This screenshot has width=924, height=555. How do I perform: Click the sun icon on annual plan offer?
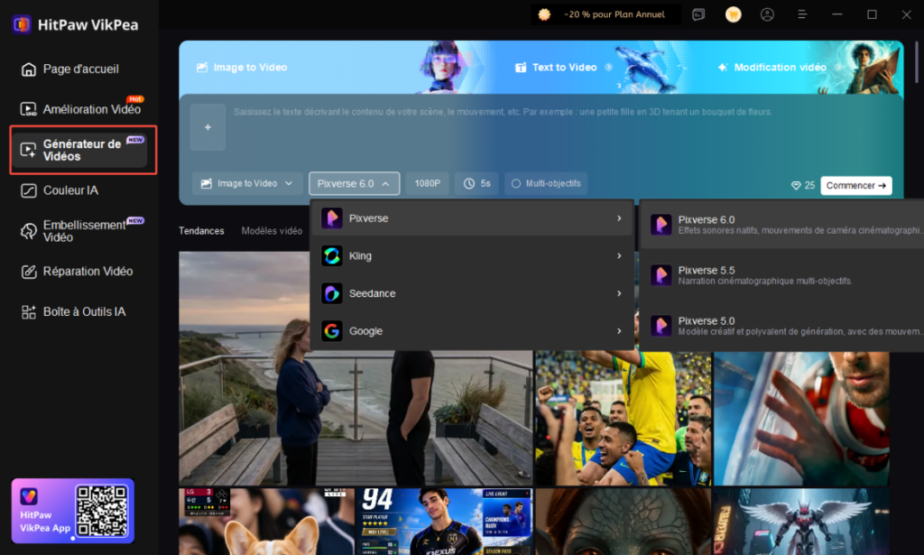[544, 14]
